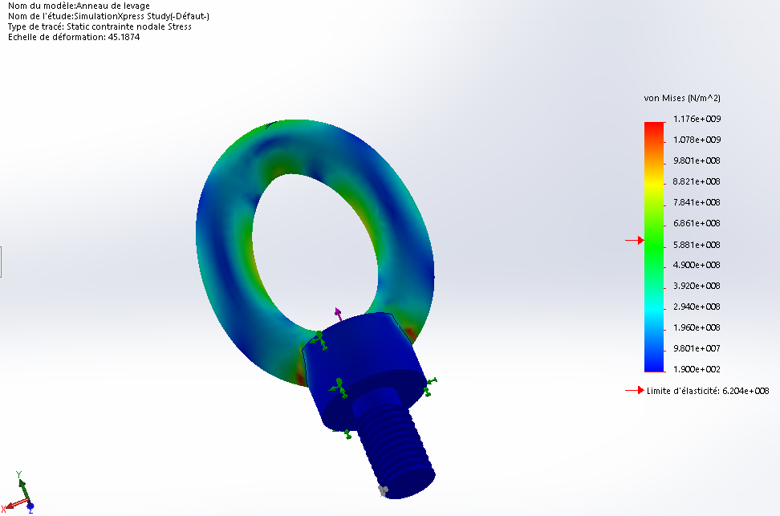The width and height of the screenshot is (780, 516).
Task: Select the minimum legend value 1.900e+002
Action: (x=697, y=369)
